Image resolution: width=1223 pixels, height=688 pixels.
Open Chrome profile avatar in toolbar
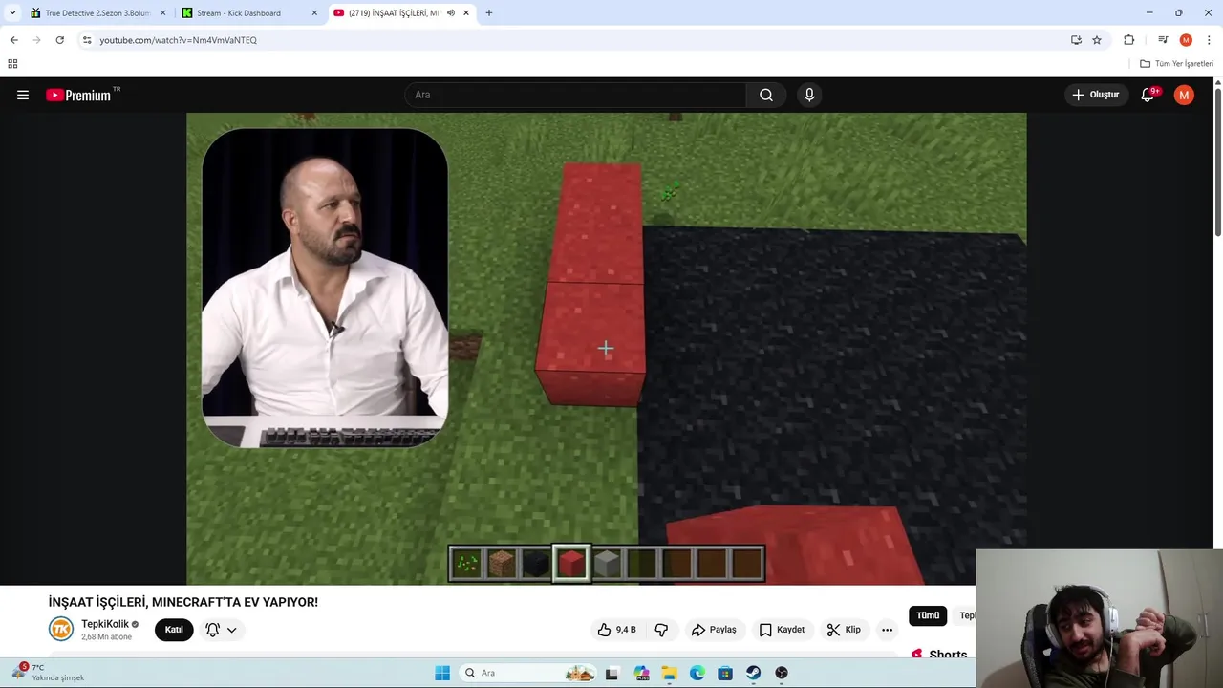[x=1186, y=40]
